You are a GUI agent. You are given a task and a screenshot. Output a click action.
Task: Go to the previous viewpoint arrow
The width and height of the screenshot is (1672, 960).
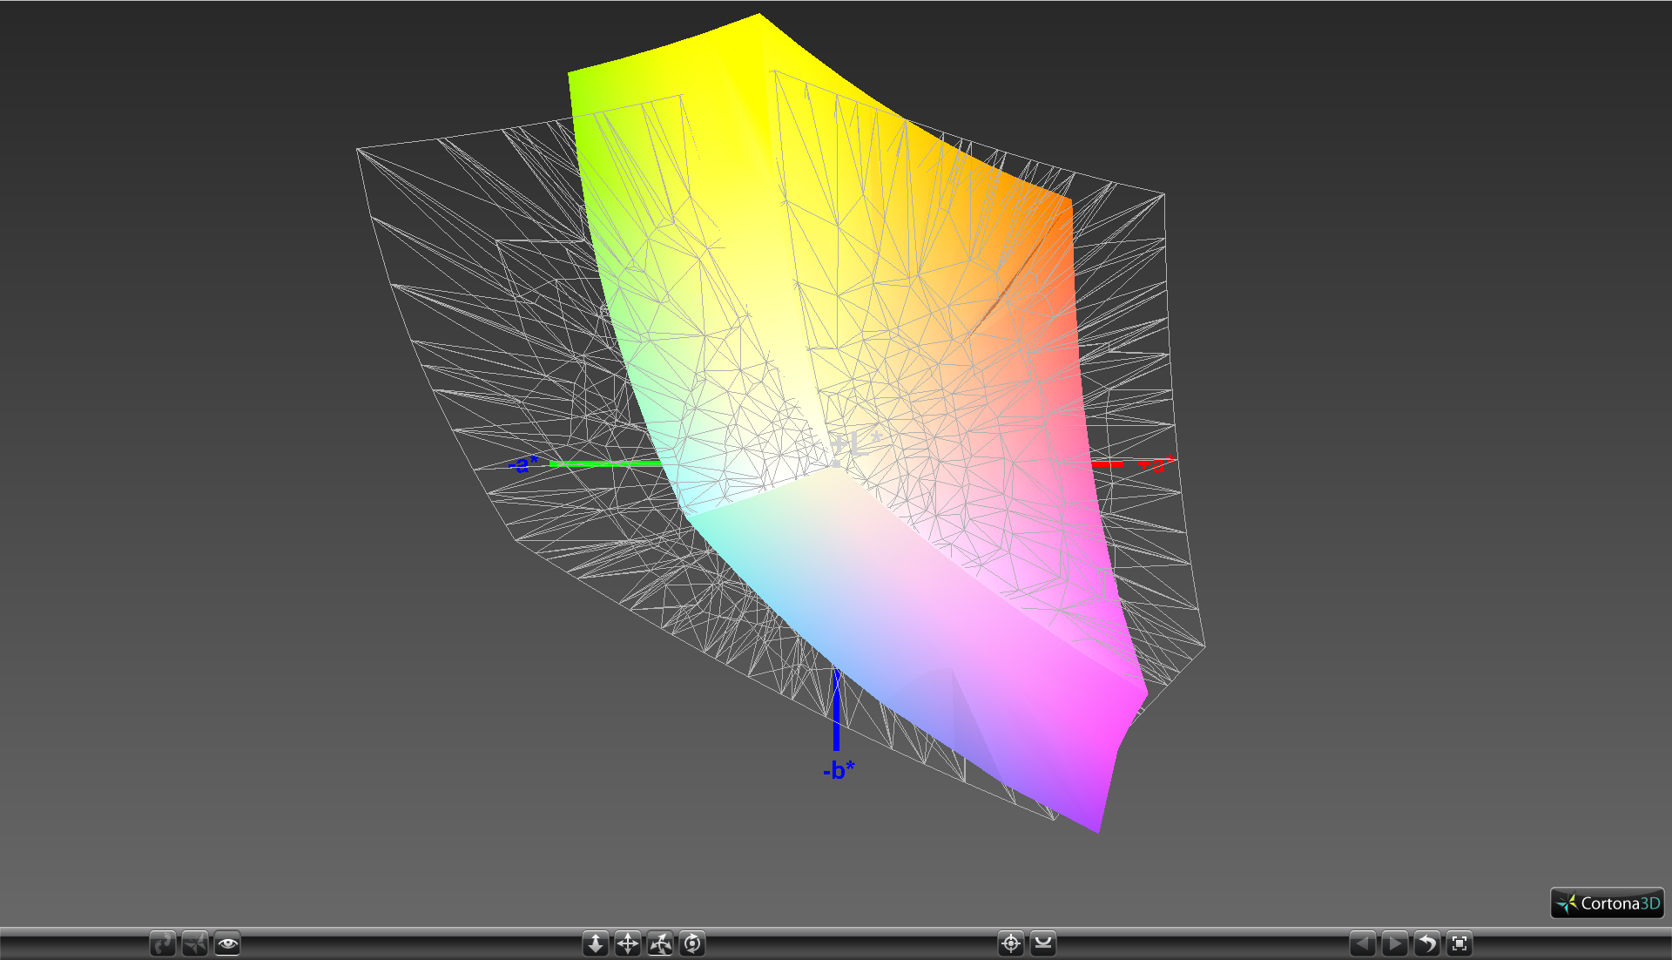click(1362, 943)
